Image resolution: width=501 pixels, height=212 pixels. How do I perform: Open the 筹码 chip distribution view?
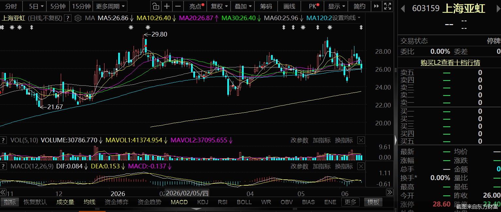point(266,6)
